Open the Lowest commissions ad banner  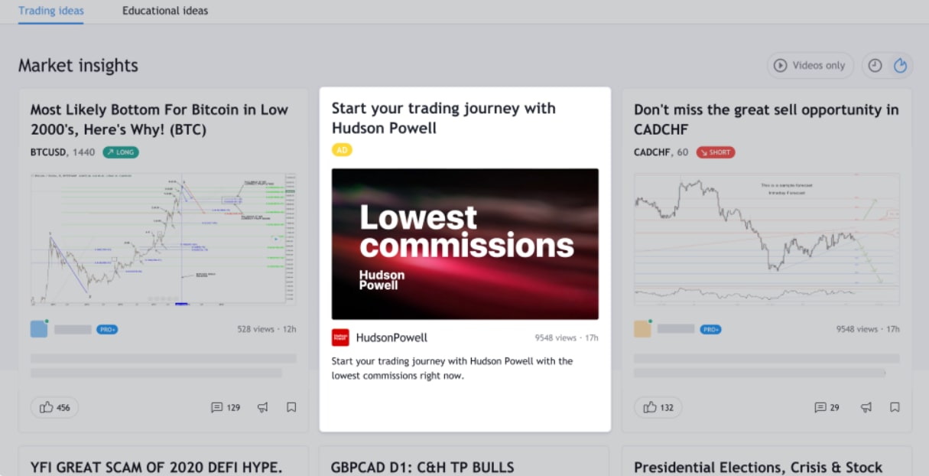pos(465,244)
